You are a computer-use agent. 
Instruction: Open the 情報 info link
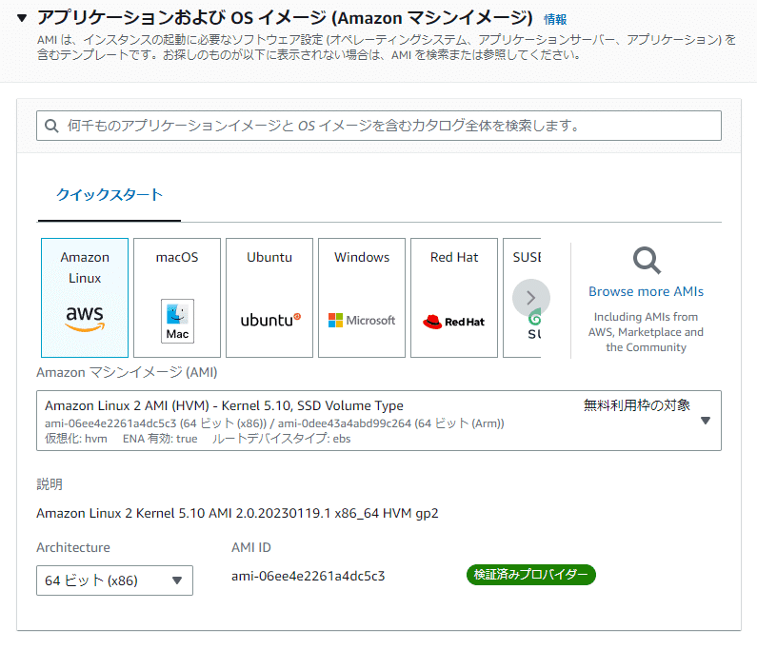tap(555, 19)
